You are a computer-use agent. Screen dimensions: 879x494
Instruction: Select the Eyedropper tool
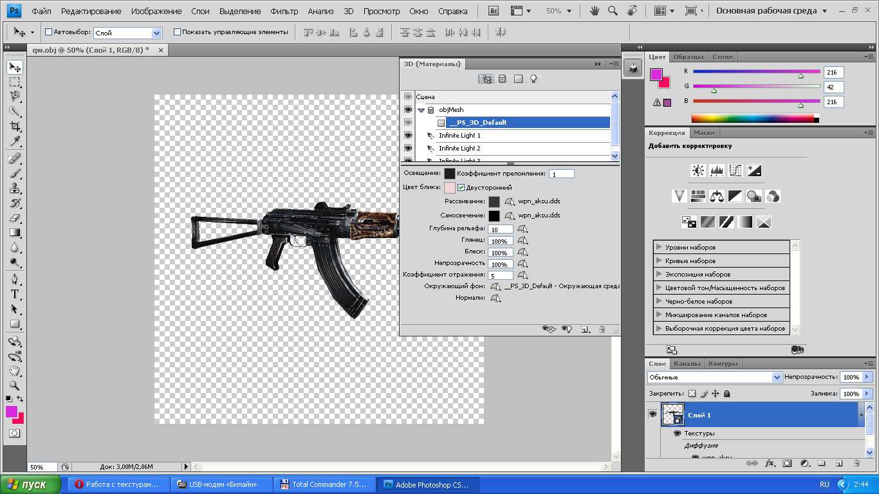click(15, 141)
